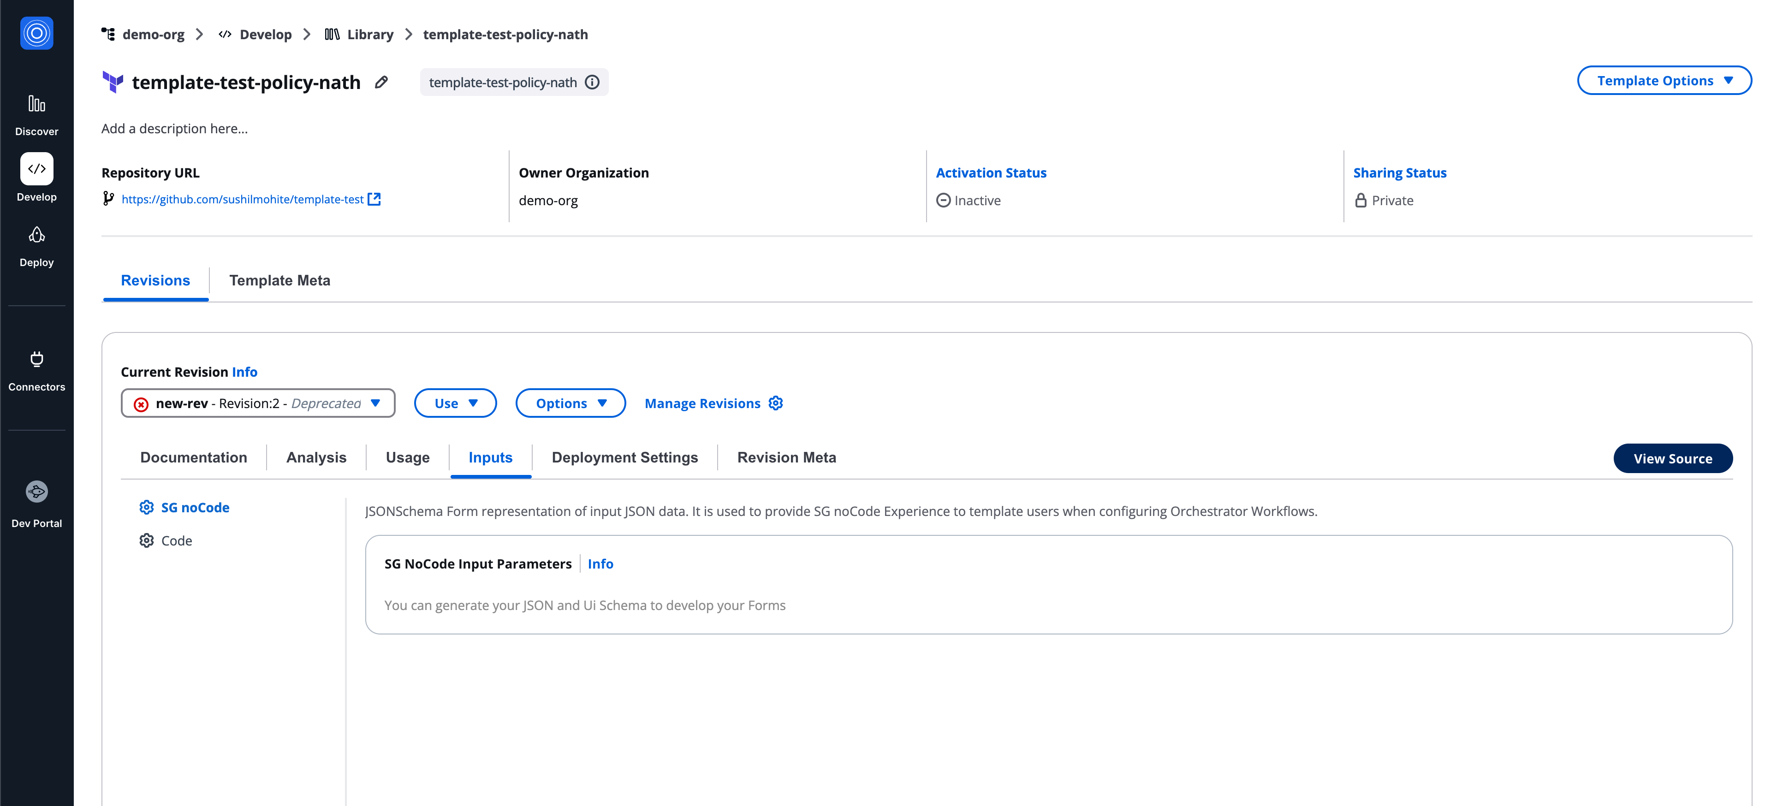Viewport: 1771px width, 806px height.
Task: Select the Deployment Settings tab
Action: (x=624, y=457)
